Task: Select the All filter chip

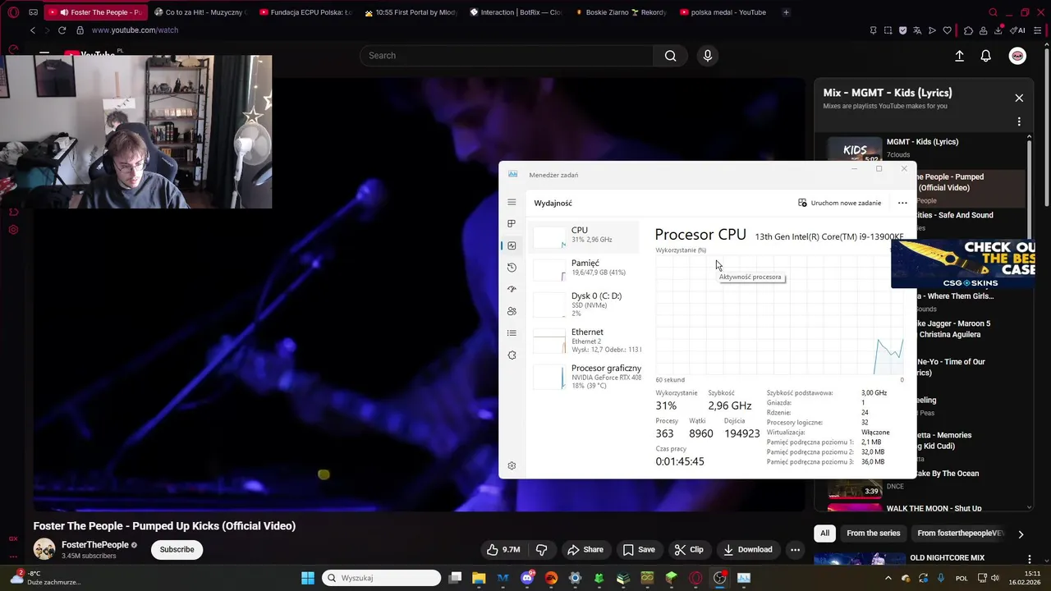Action: pos(824,534)
